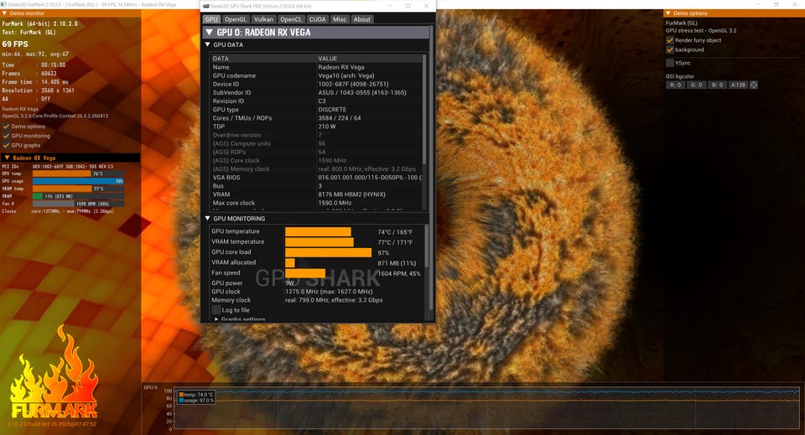Click the Memory clock reading in GPU Shark
Image resolution: width=805 pixels, height=435 pixels.
coord(334,300)
